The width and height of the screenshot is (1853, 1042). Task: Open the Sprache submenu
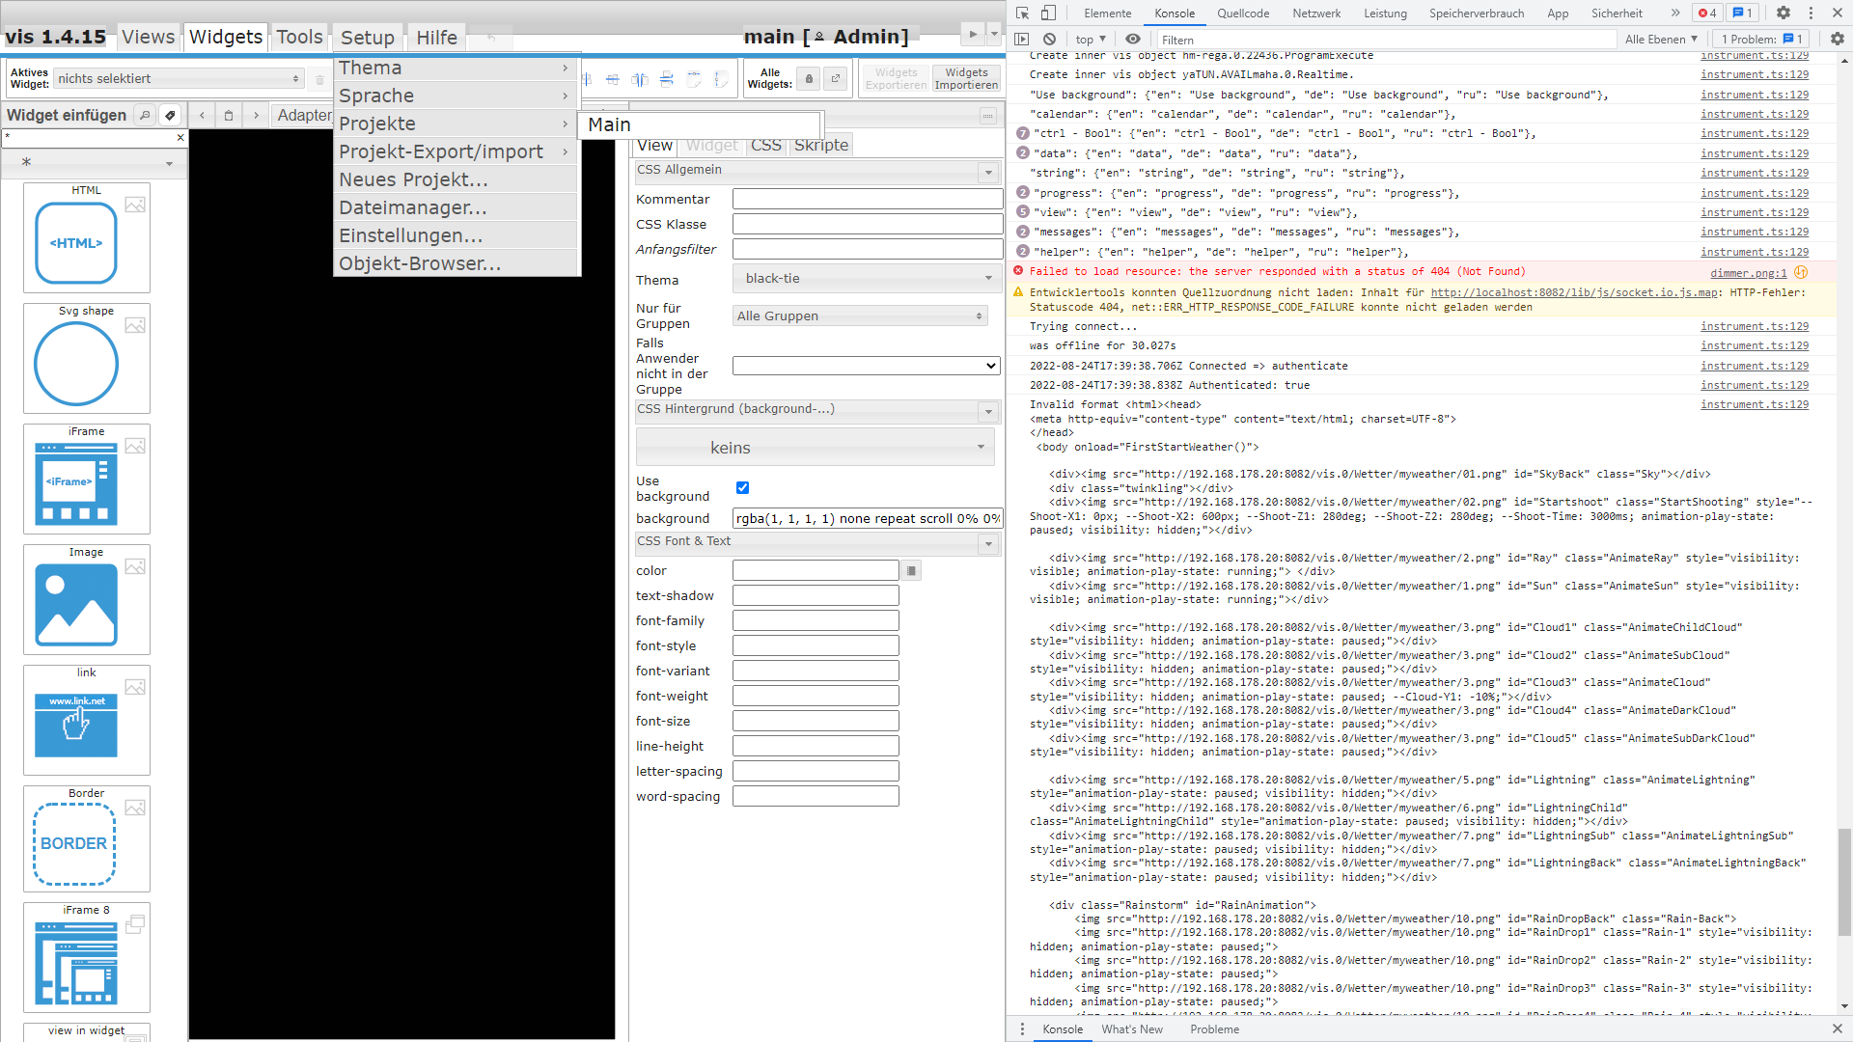[x=456, y=96]
